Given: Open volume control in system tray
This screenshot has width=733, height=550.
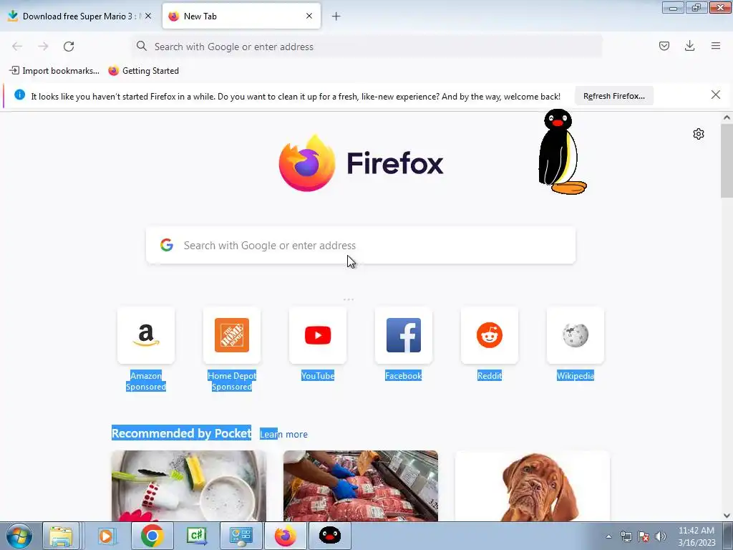Looking at the screenshot, I should [x=660, y=536].
